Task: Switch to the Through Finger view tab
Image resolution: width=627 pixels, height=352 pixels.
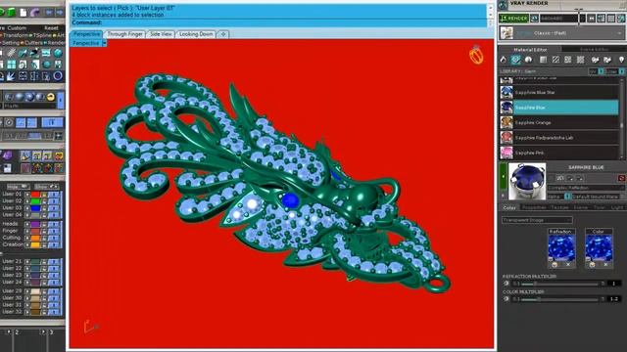Action: click(124, 34)
